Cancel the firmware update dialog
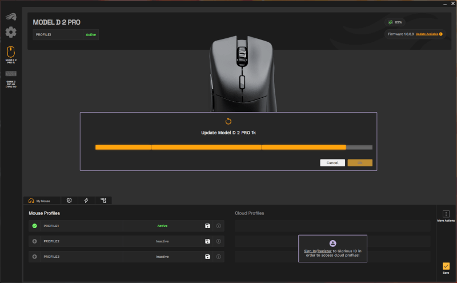Viewport: 457px width, 283px height. 332,163
